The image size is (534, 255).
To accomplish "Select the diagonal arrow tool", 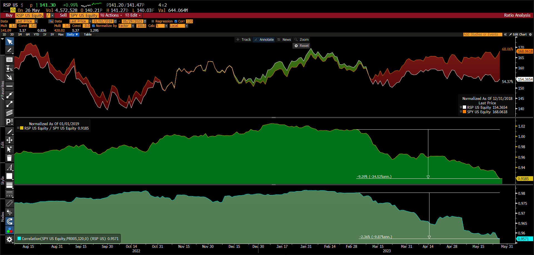I will click(9, 77).
